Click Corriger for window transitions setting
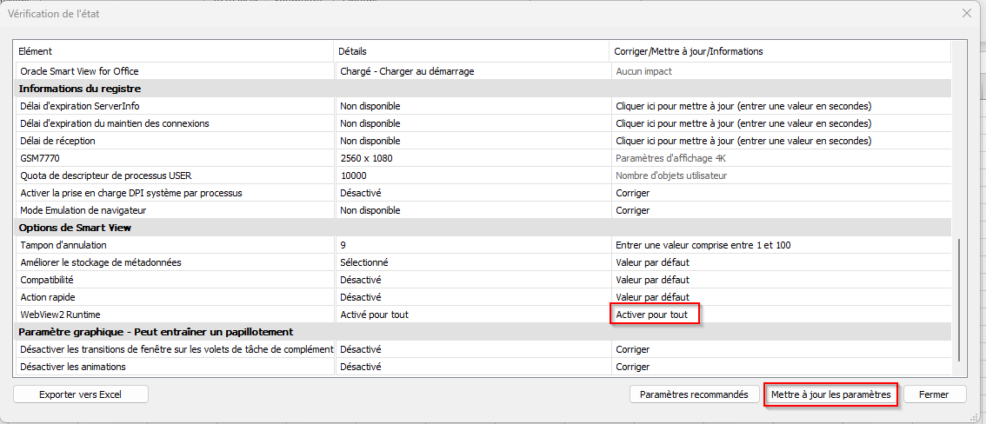Screen dimensions: 986x424 632,349
